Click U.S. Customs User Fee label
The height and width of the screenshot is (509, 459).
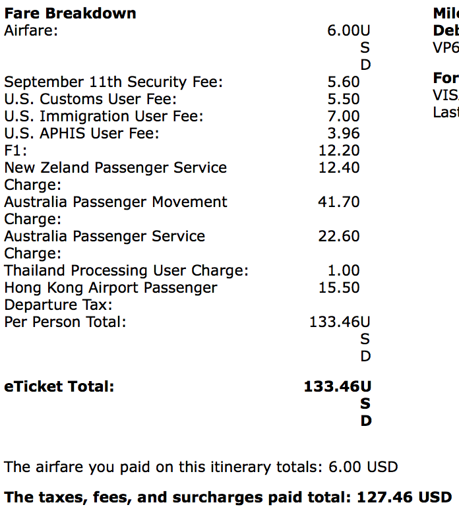(x=90, y=99)
